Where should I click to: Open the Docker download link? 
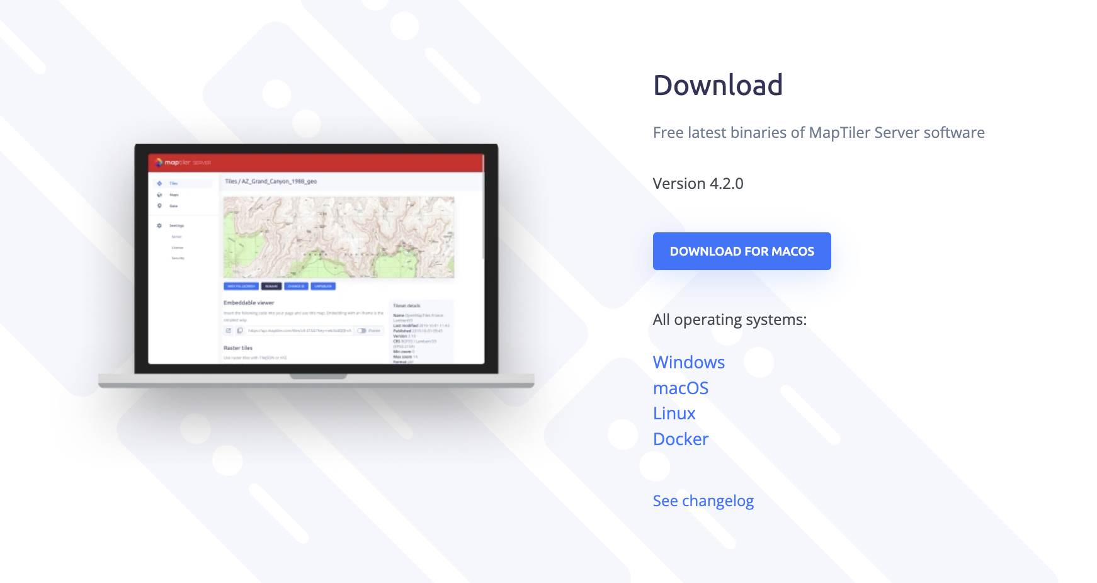pyautogui.click(x=680, y=439)
